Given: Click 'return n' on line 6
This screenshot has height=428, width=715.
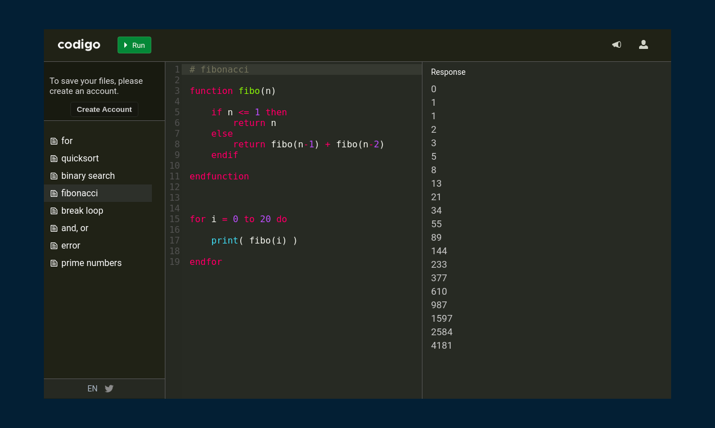Looking at the screenshot, I should click(x=255, y=123).
